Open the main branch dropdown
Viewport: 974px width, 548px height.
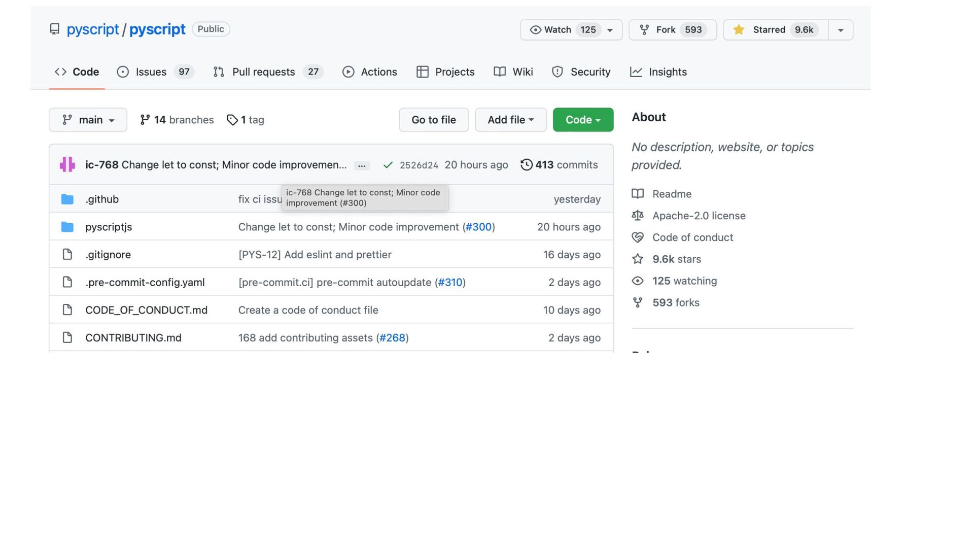point(88,120)
